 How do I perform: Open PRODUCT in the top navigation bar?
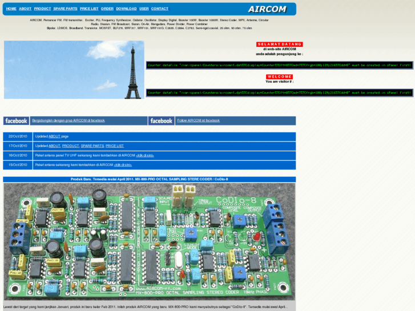tap(42, 9)
